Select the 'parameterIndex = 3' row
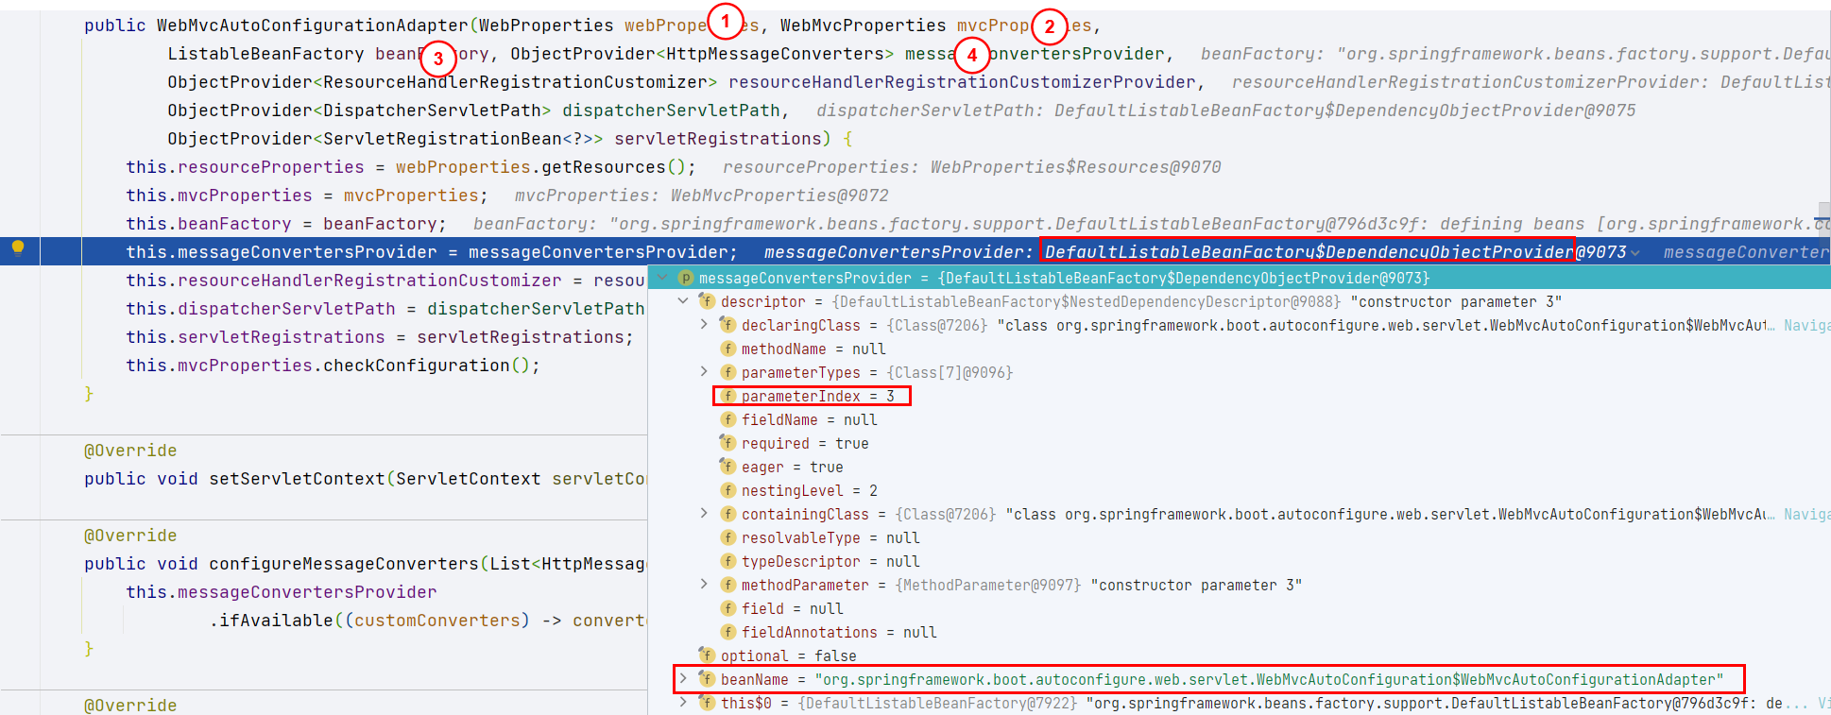The height and width of the screenshot is (715, 1831). click(1240, 396)
